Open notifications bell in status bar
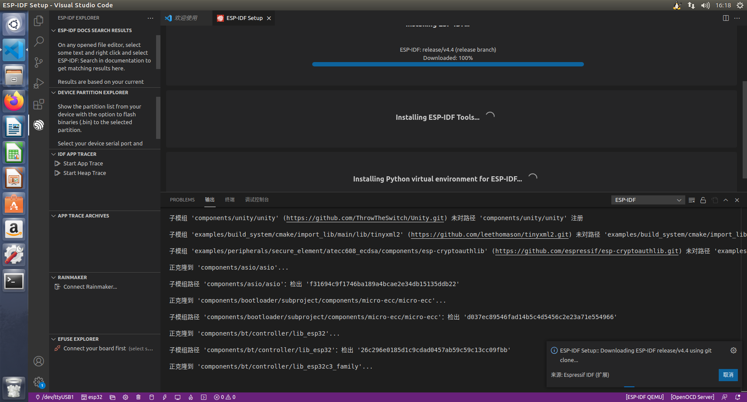The height and width of the screenshot is (402, 747). [737, 397]
